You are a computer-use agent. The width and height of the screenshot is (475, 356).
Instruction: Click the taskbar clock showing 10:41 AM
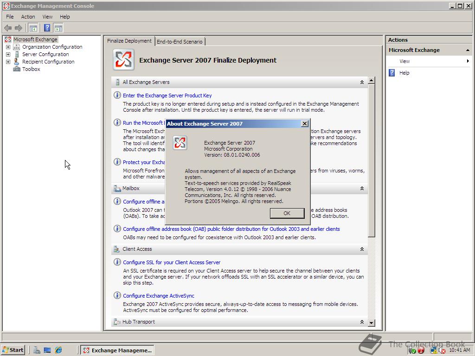click(460, 350)
